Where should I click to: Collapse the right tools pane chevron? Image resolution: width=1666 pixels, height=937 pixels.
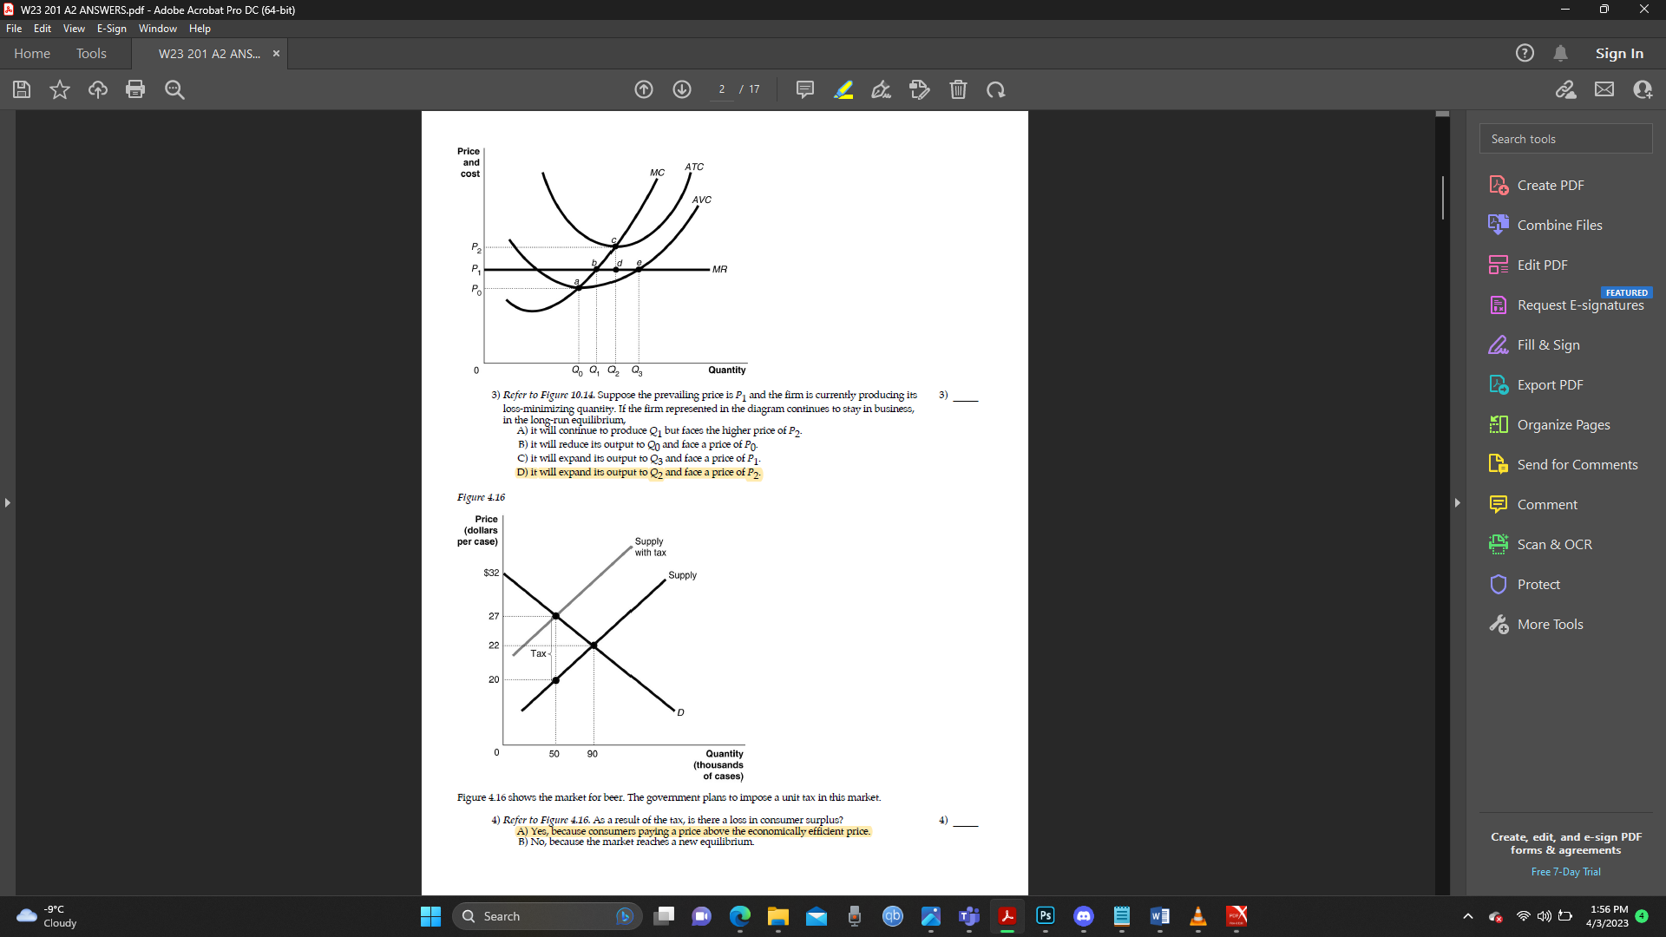point(1457,502)
